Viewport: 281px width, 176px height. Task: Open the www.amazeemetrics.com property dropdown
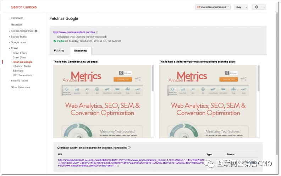[x=213, y=7]
